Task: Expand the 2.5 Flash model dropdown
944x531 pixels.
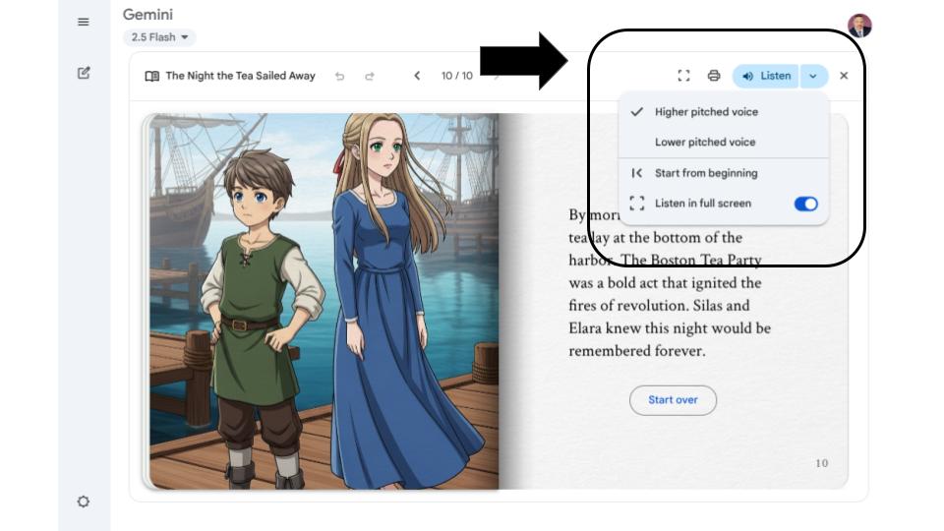Action: [x=159, y=37]
